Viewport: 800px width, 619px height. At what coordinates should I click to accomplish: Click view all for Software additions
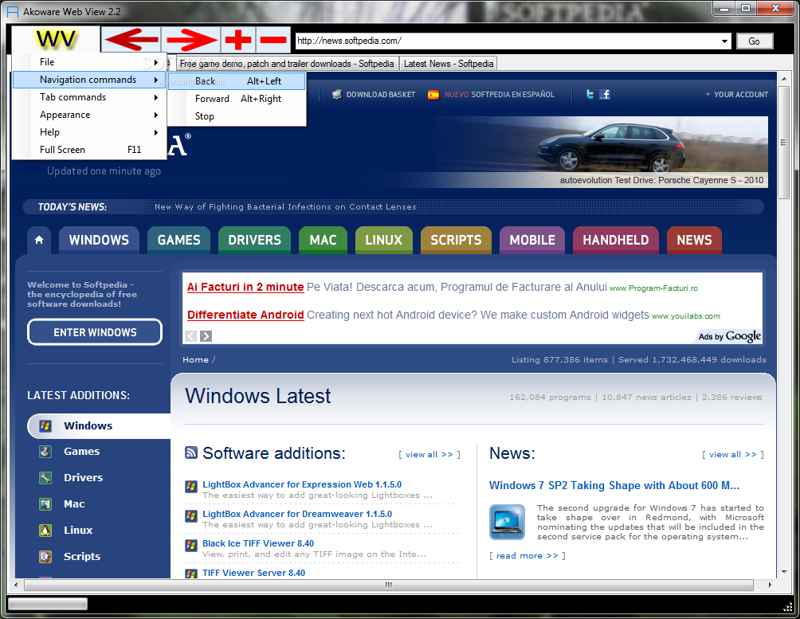coord(429,455)
